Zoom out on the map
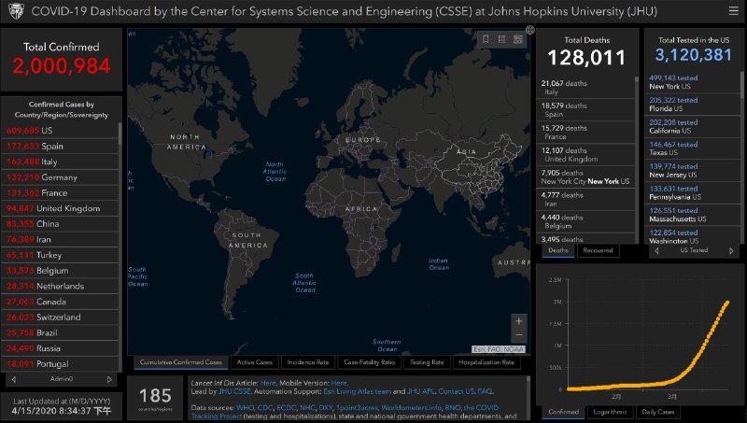 point(519,335)
